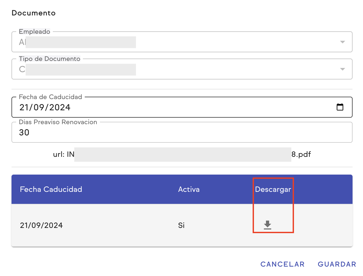This screenshot has width=363, height=276.
Task: Click the Fecha de Caducidad field label
Action: [50, 97]
